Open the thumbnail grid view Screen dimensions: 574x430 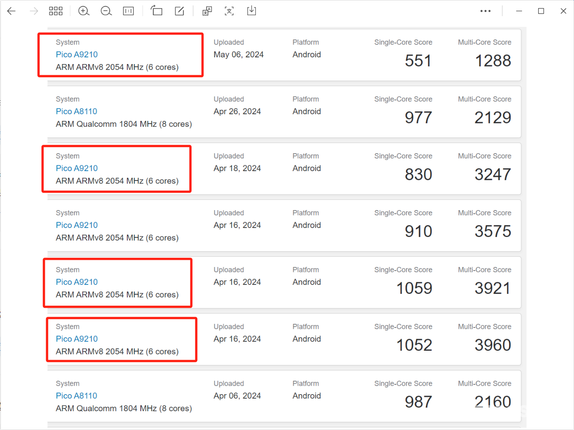(56, 11)
